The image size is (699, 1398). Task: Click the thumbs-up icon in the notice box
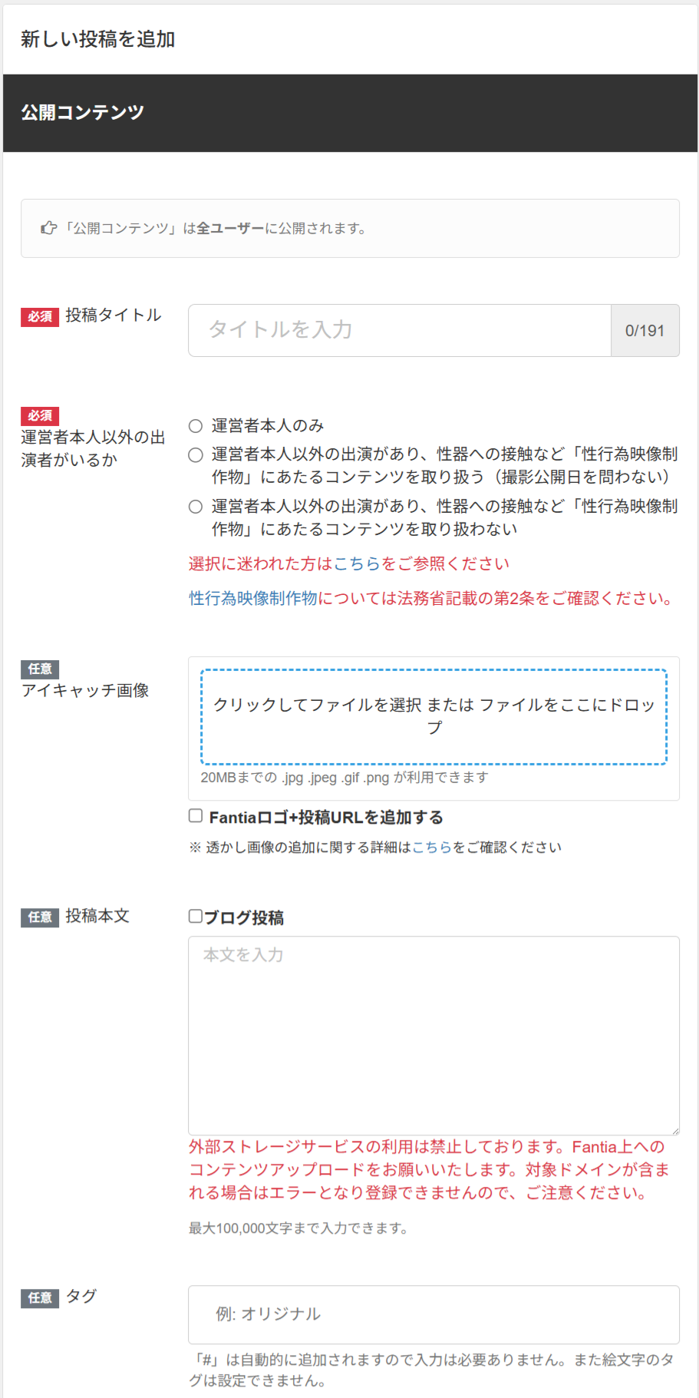pos(49,228)
